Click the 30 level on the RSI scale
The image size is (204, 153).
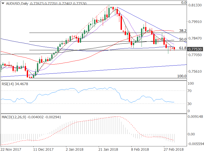(x=189, y=104)
